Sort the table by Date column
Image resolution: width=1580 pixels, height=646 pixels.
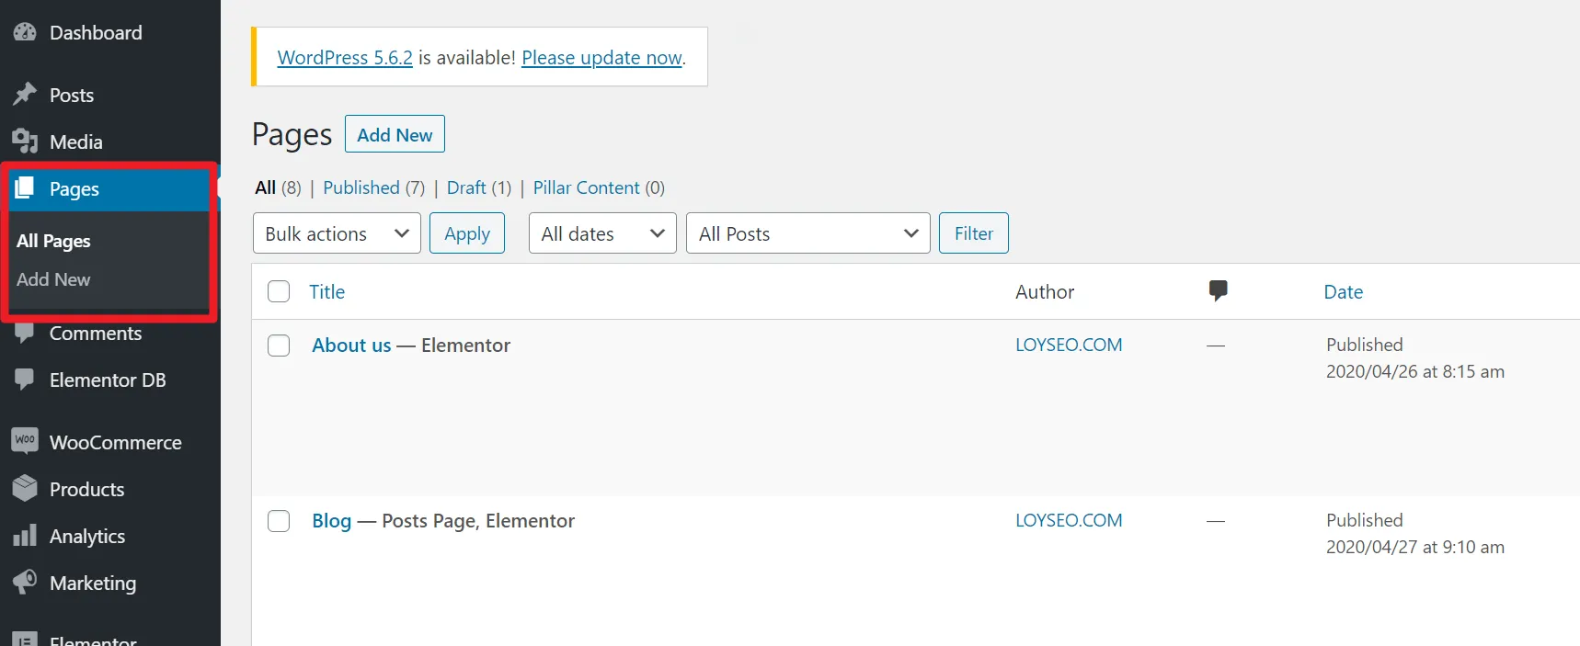pos(1343,291)
